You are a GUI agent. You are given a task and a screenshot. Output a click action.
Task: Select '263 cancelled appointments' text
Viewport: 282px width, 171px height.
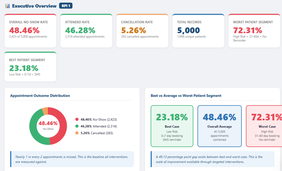[x=140, y=36]
